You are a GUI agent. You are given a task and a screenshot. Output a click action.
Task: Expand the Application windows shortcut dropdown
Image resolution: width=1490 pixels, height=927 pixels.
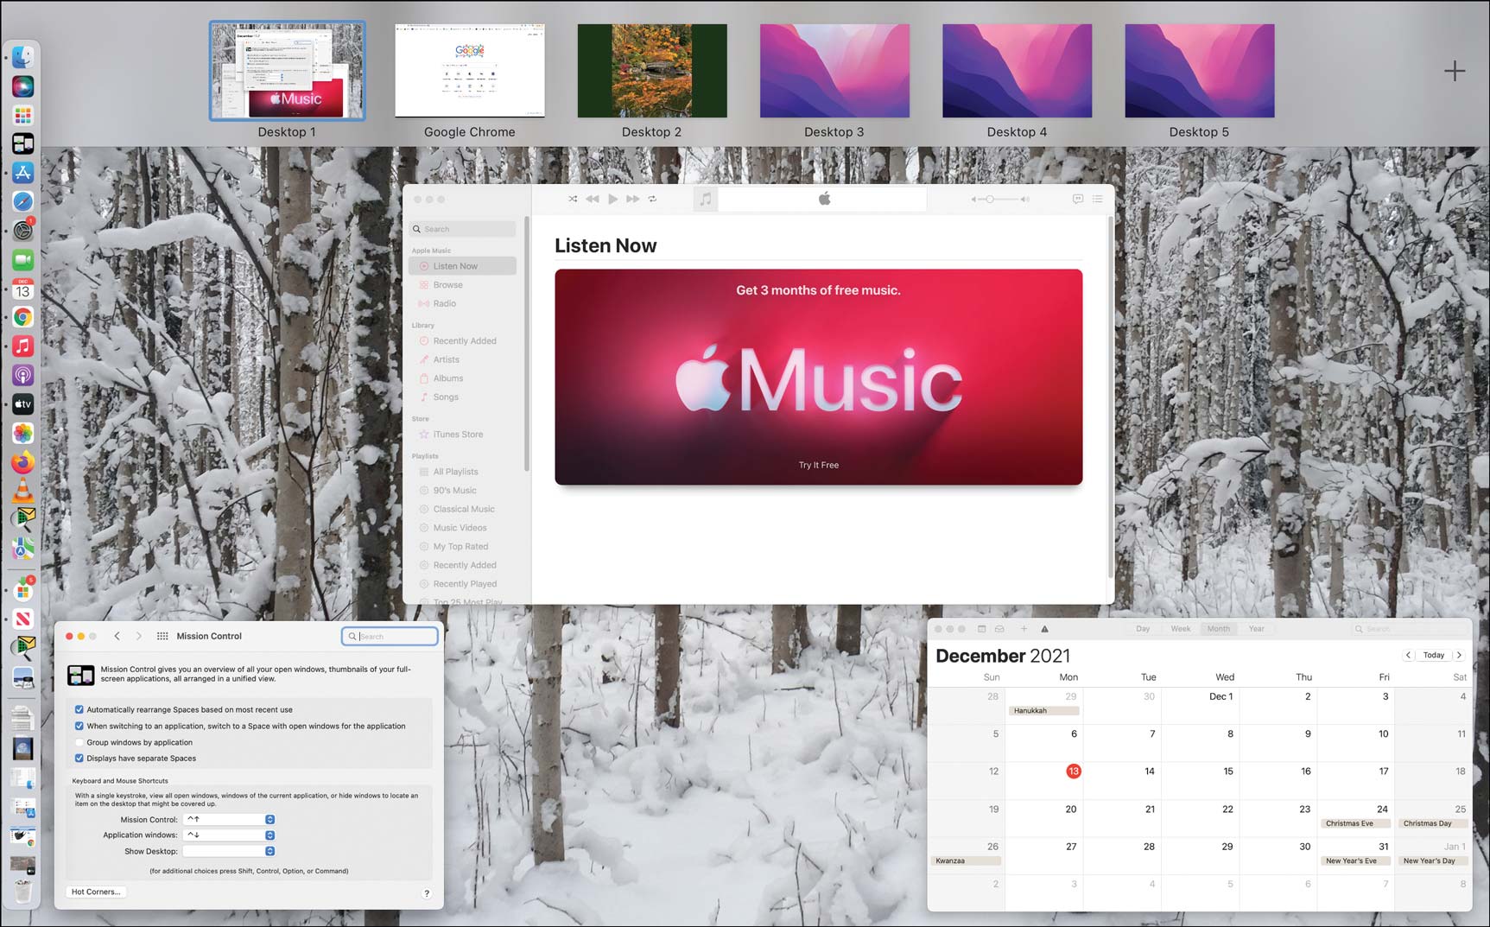tap(229, 835)
